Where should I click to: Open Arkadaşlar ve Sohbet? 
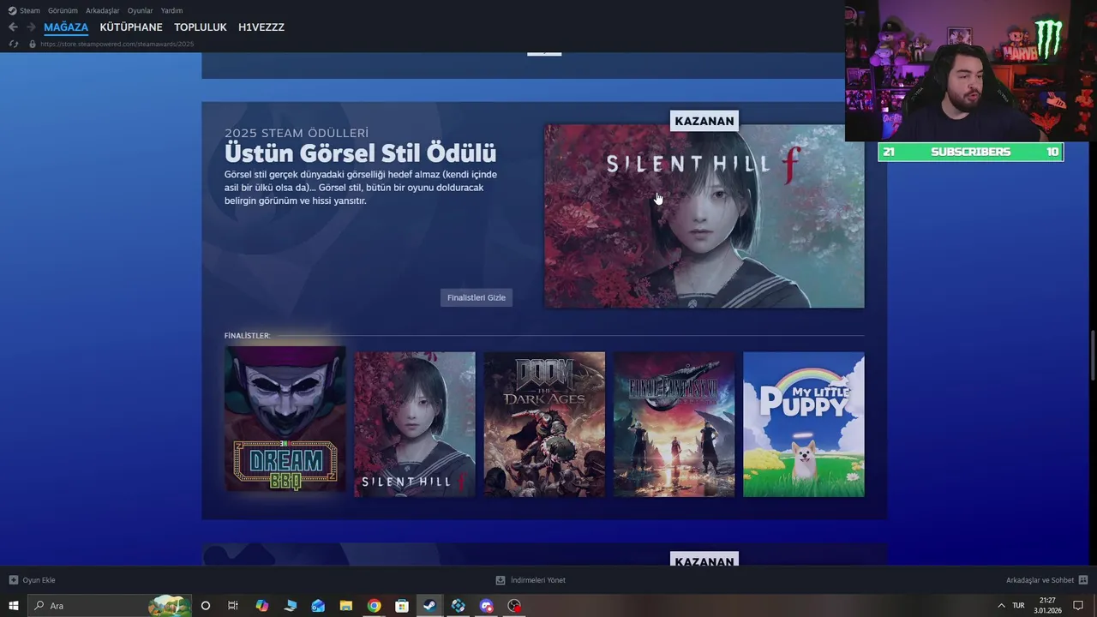[x=1040, y=580]
